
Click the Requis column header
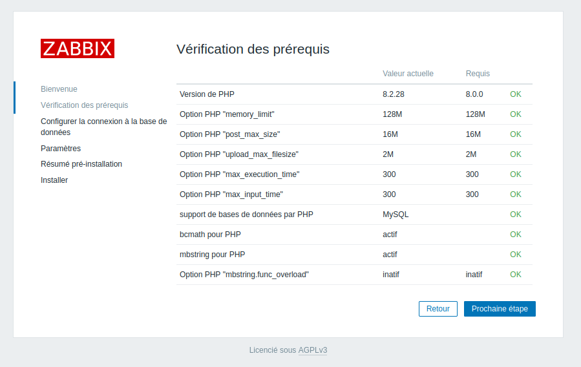pyautogui.click(x=478, y=74)
